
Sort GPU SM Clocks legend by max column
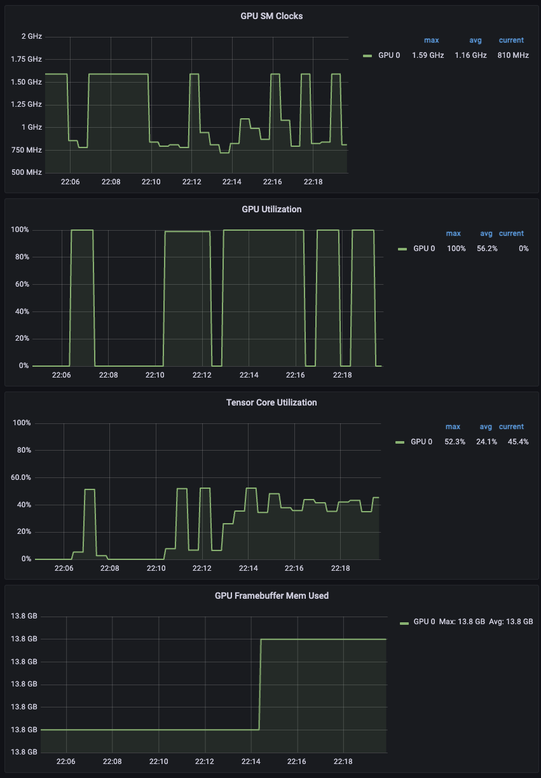431,40
